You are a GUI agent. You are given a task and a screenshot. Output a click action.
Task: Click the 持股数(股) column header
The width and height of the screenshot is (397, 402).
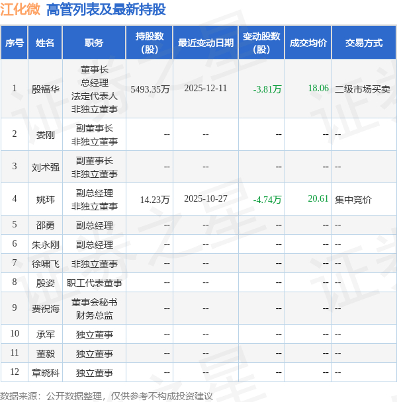[x=150, y=43]
